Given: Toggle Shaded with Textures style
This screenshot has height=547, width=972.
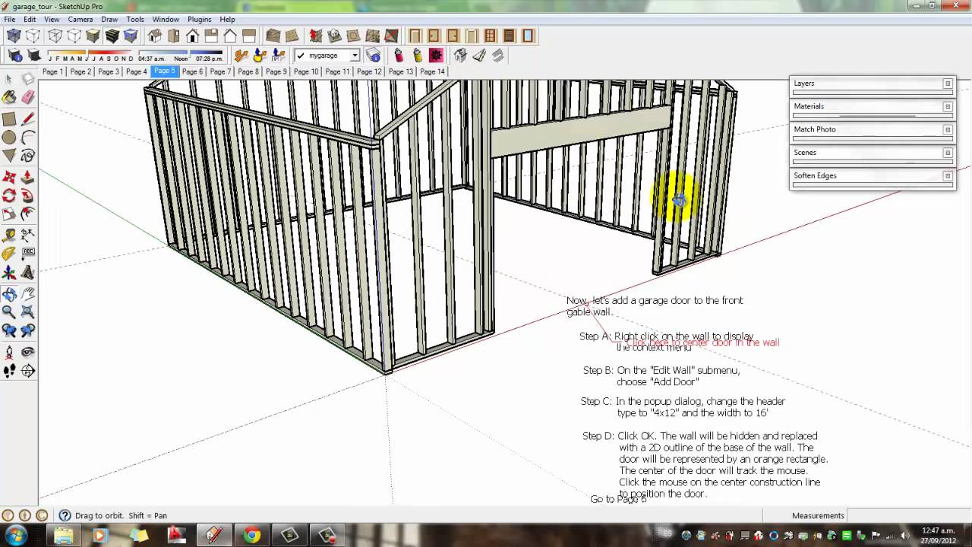Looking at the screenshot, I should click(x=112, y=36).
